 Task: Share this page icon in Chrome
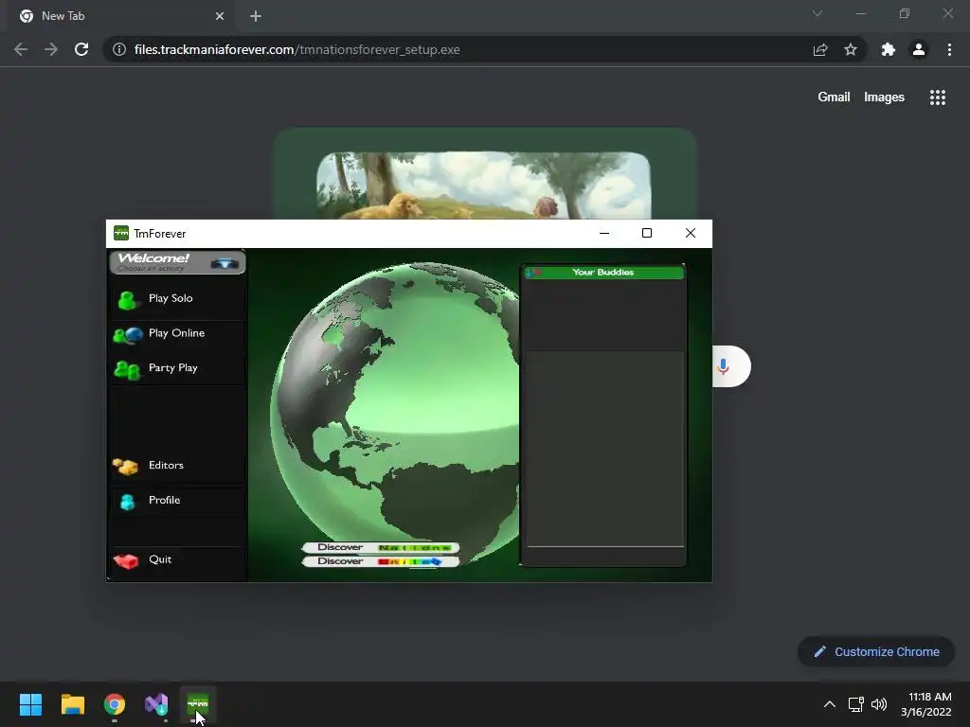click(x=820, y=49)
